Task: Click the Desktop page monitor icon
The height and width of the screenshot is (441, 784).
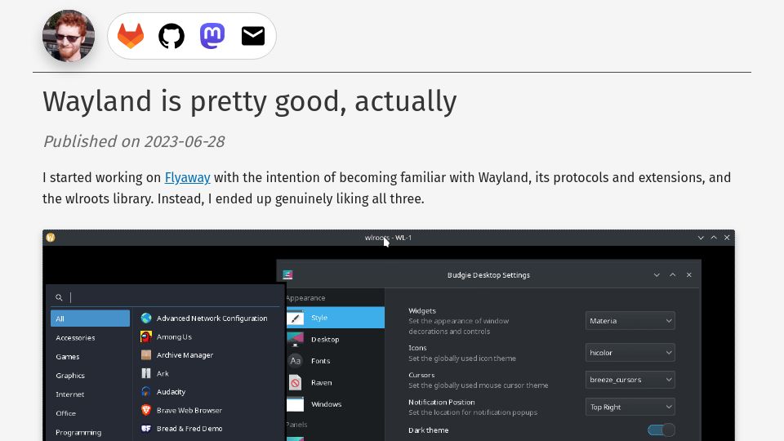Action: tap(295, 339)
